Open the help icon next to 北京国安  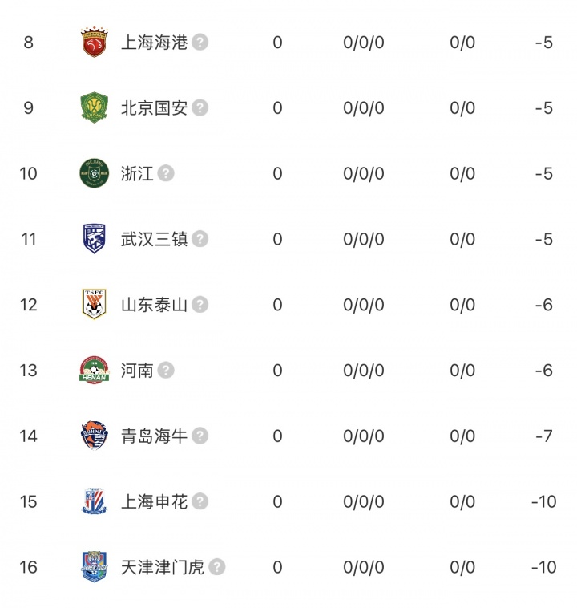(x=200, y=107)
